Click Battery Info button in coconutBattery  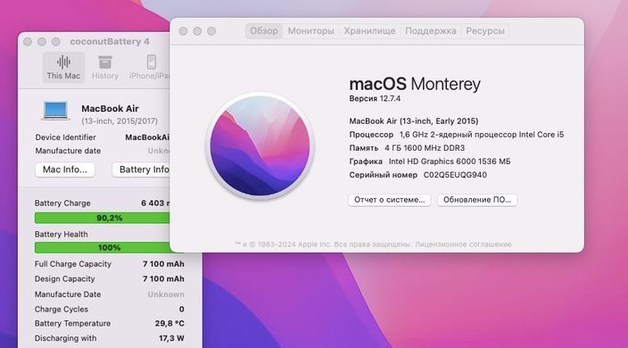[x=142, y=170]
